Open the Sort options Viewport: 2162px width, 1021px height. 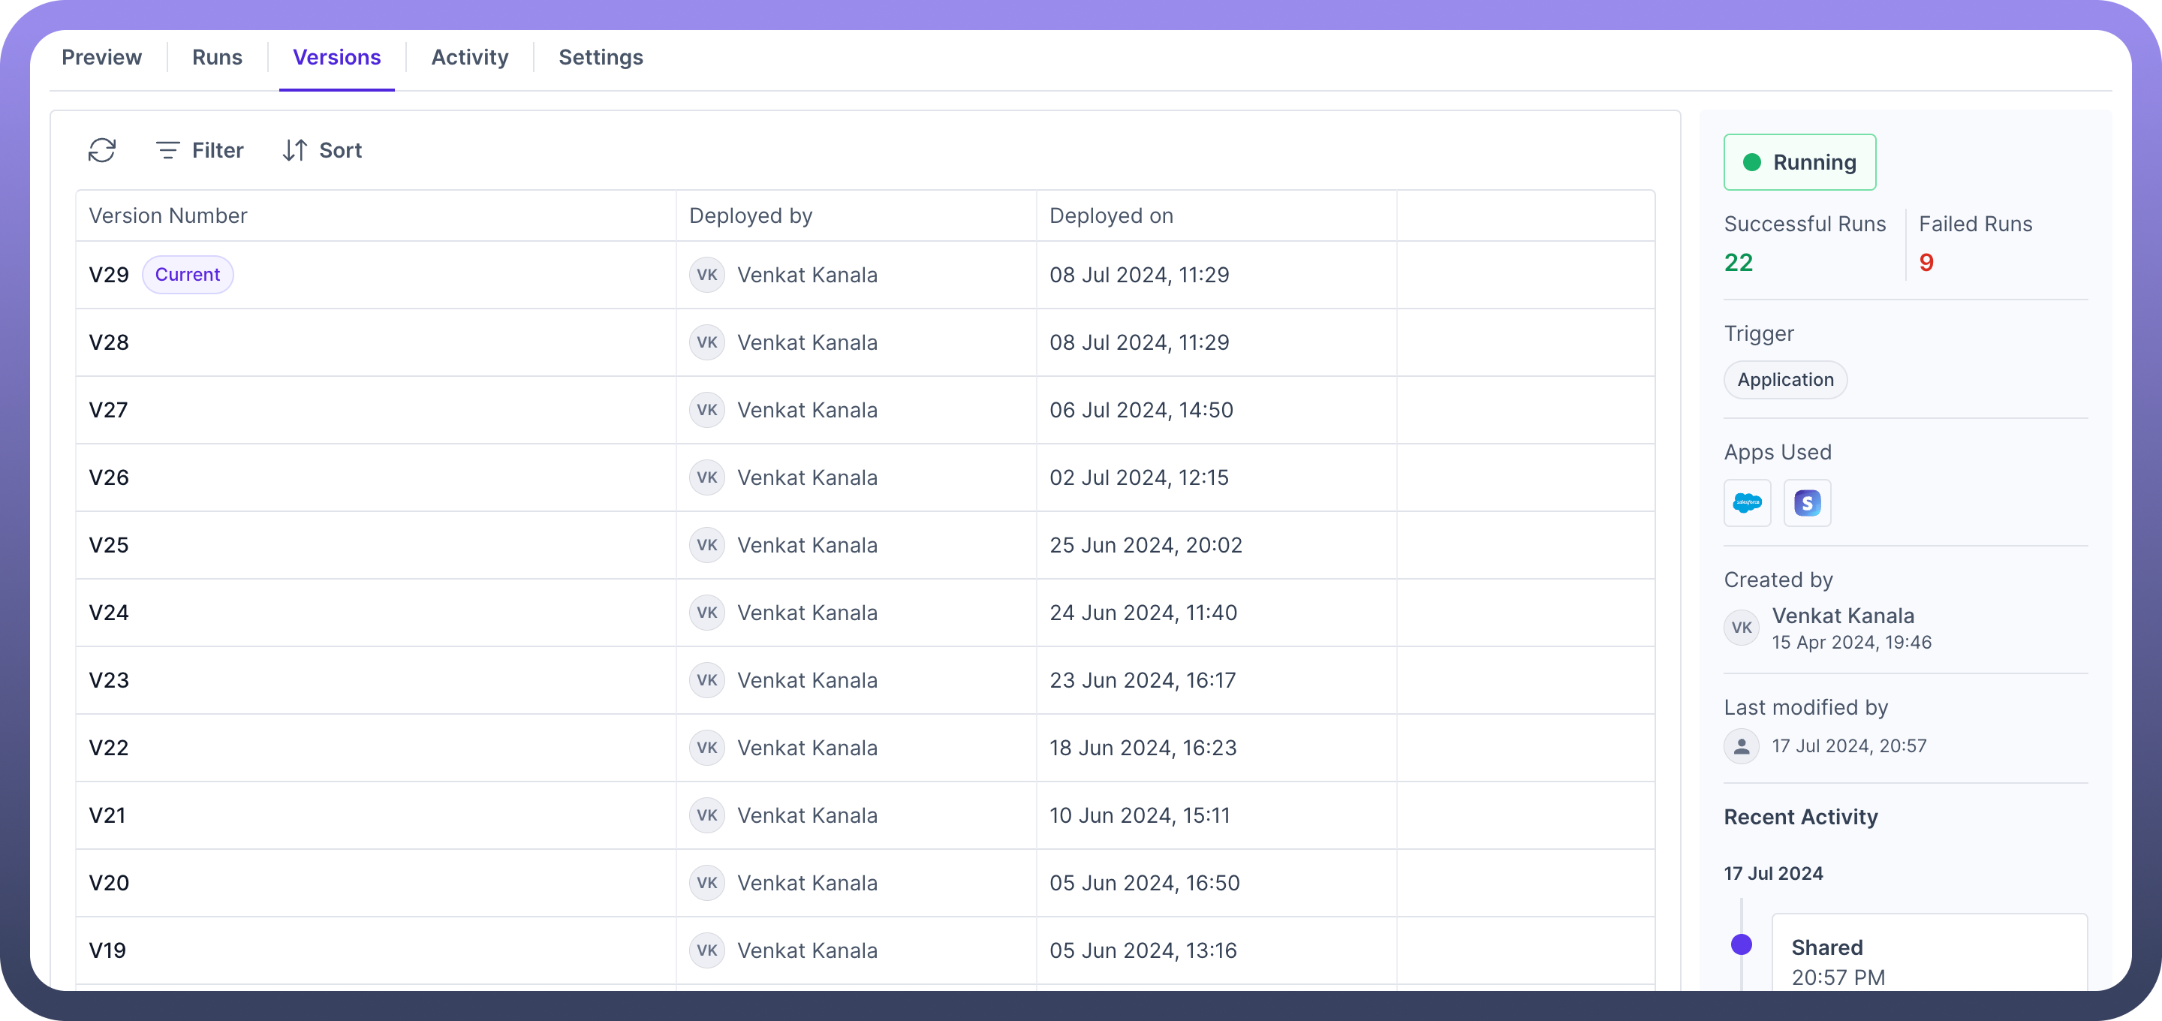pyautogui.click(x=322, y=150)
